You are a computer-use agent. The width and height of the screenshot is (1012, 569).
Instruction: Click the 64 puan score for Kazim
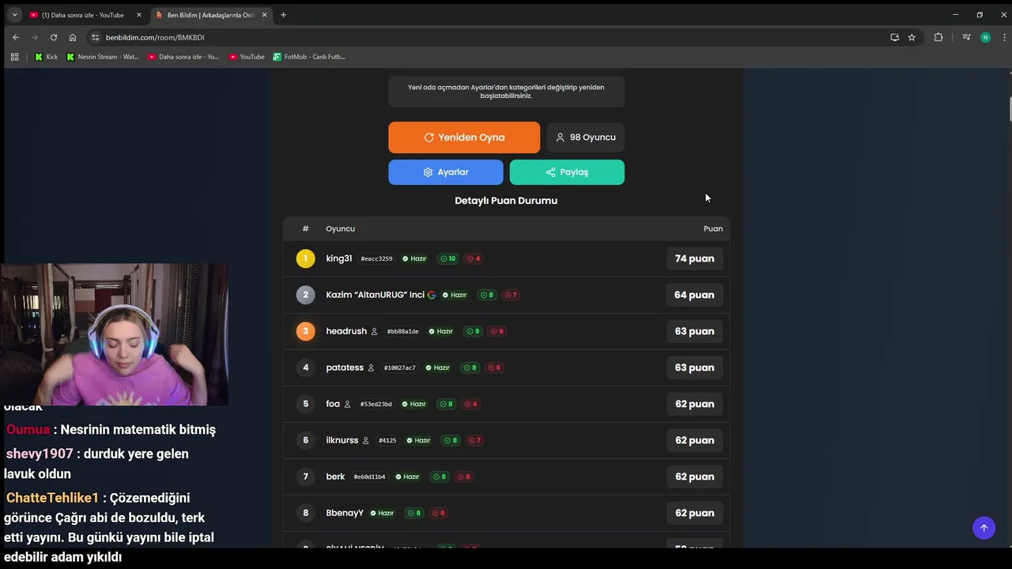click(x=694, y=295)
